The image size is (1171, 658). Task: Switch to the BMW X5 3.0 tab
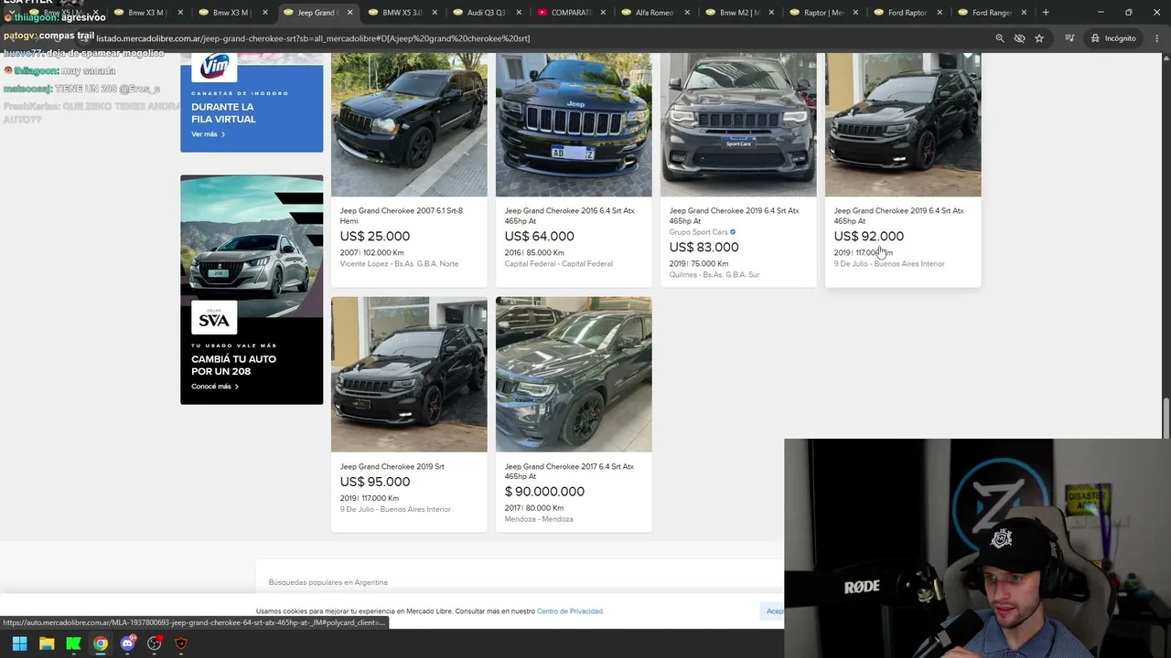402,13
